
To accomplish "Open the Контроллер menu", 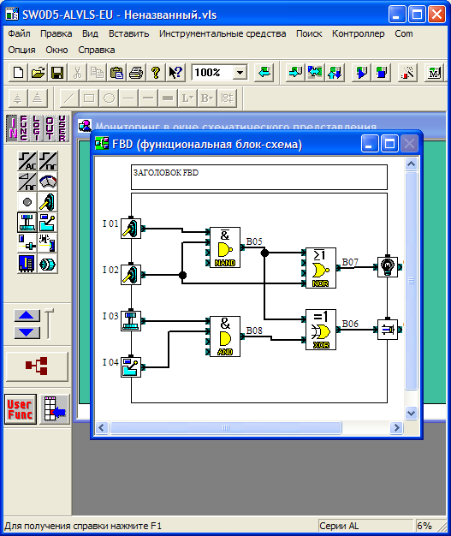I will tap(358, 34).
